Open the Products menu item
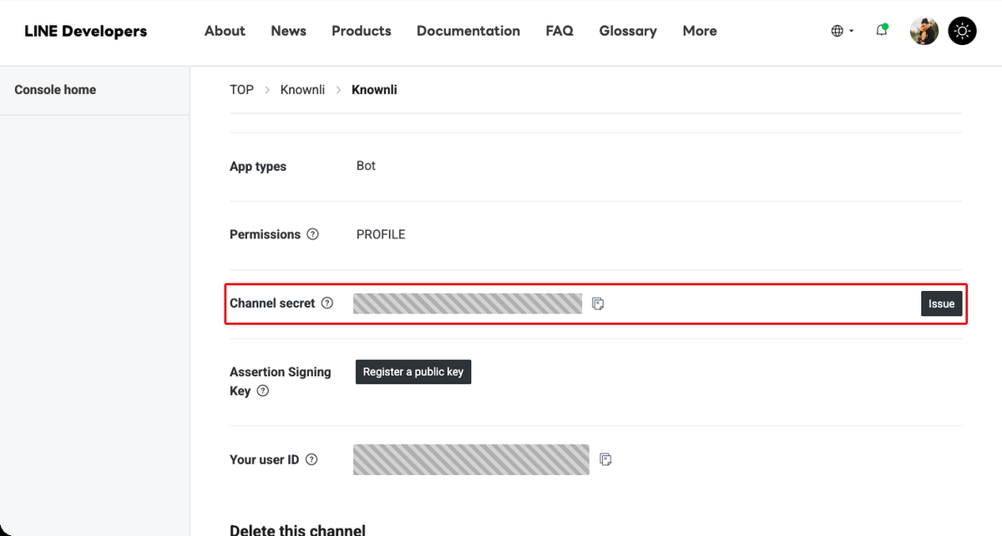 [361, 31]
